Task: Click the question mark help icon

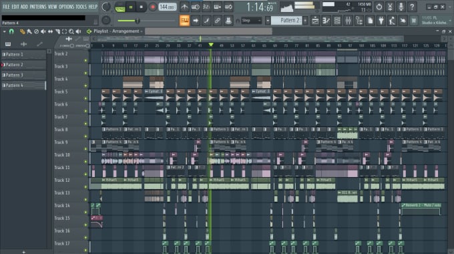Action: pos(412,7)
